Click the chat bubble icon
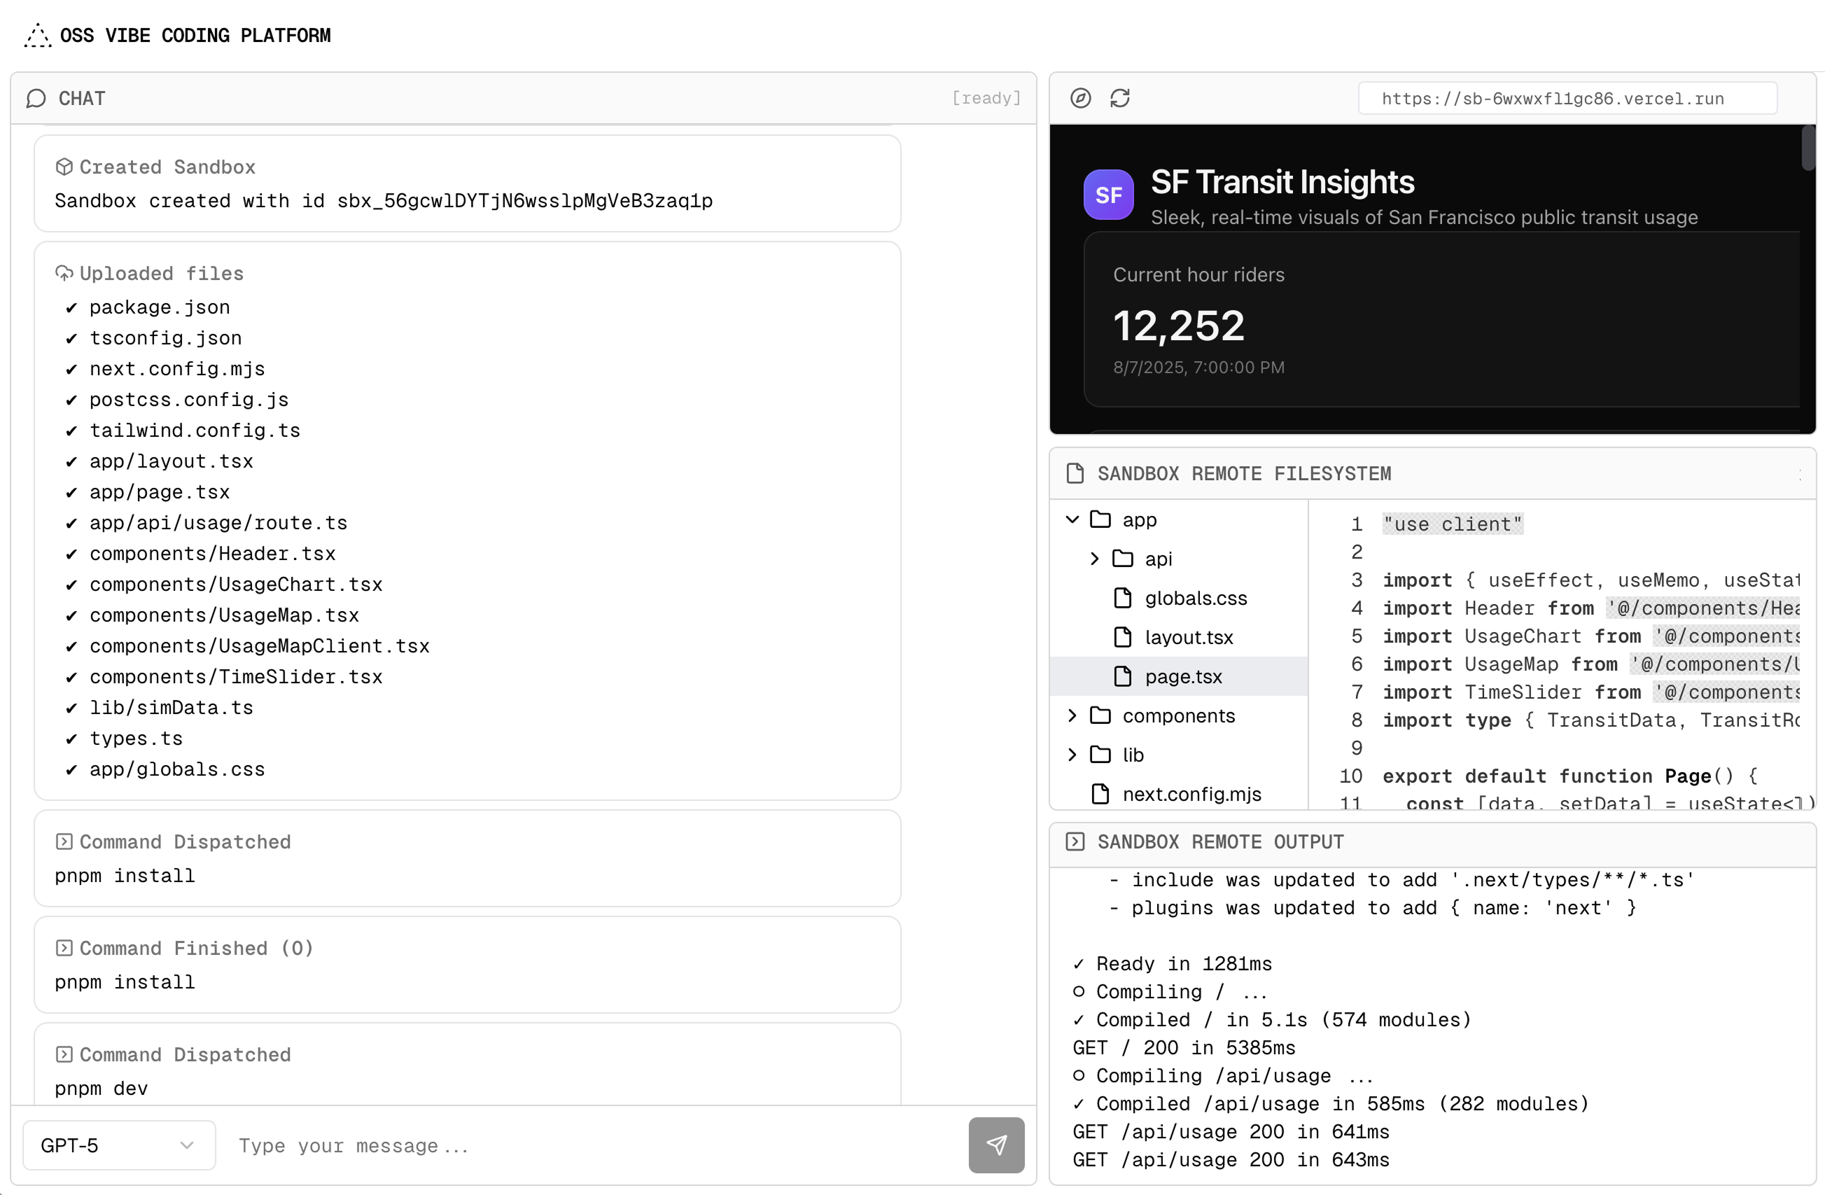 [x=36, y=98]
